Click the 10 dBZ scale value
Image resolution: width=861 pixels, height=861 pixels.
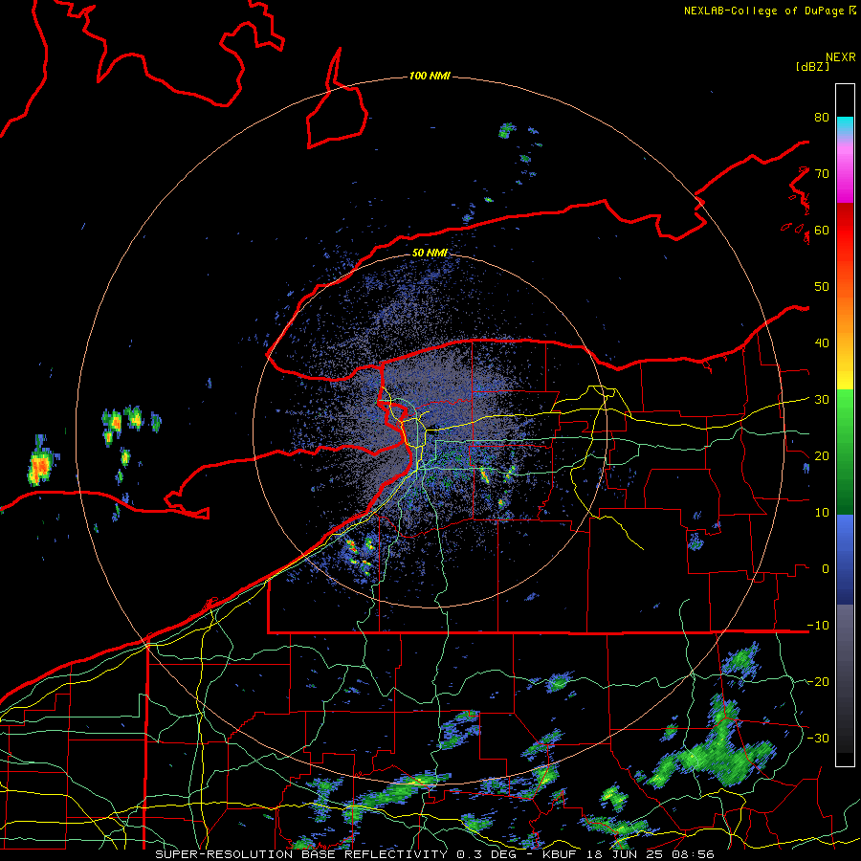pos(822,513)
